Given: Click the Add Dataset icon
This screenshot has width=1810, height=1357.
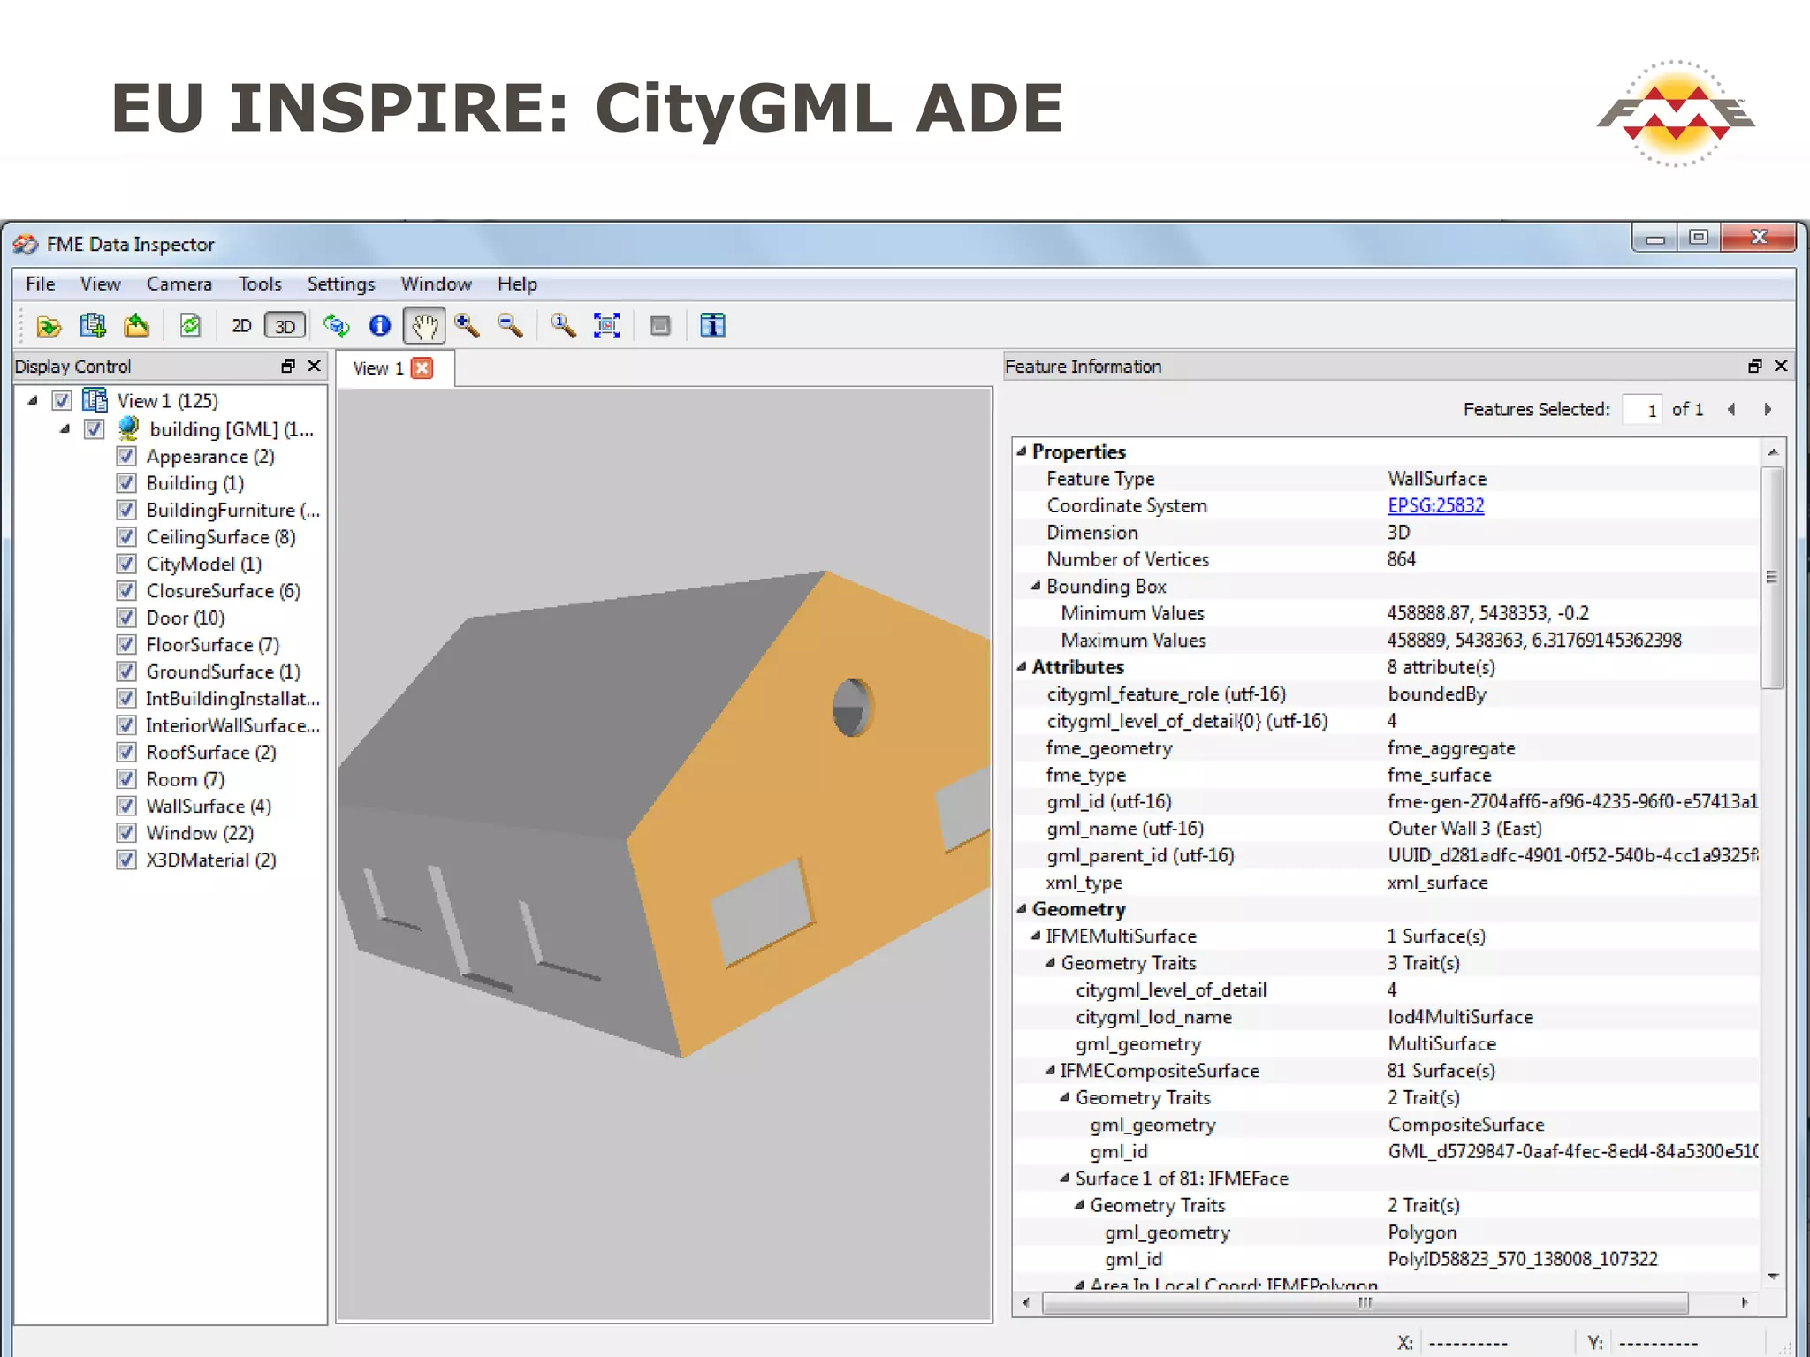Looking at the screenshot, I should click(93, 326).
